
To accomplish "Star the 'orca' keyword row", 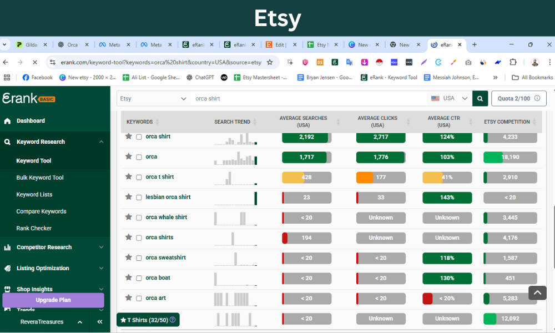I will point(129,157).
